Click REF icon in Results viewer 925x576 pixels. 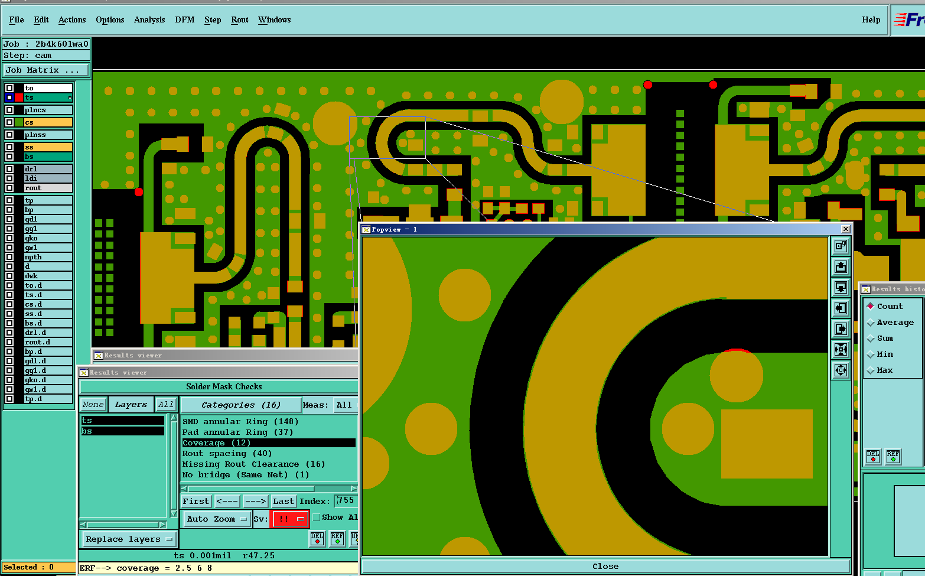click(x=337, y=539)
